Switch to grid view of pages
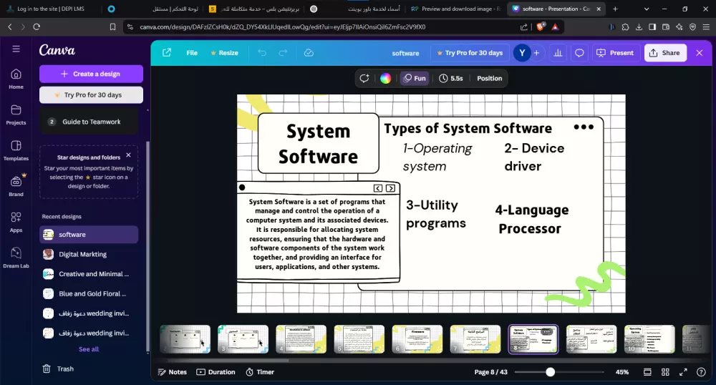Viewport: 716px width, 385px height. [665, 372]
